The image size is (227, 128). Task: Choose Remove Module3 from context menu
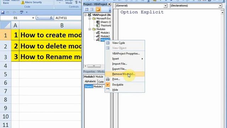click(124, 74)
